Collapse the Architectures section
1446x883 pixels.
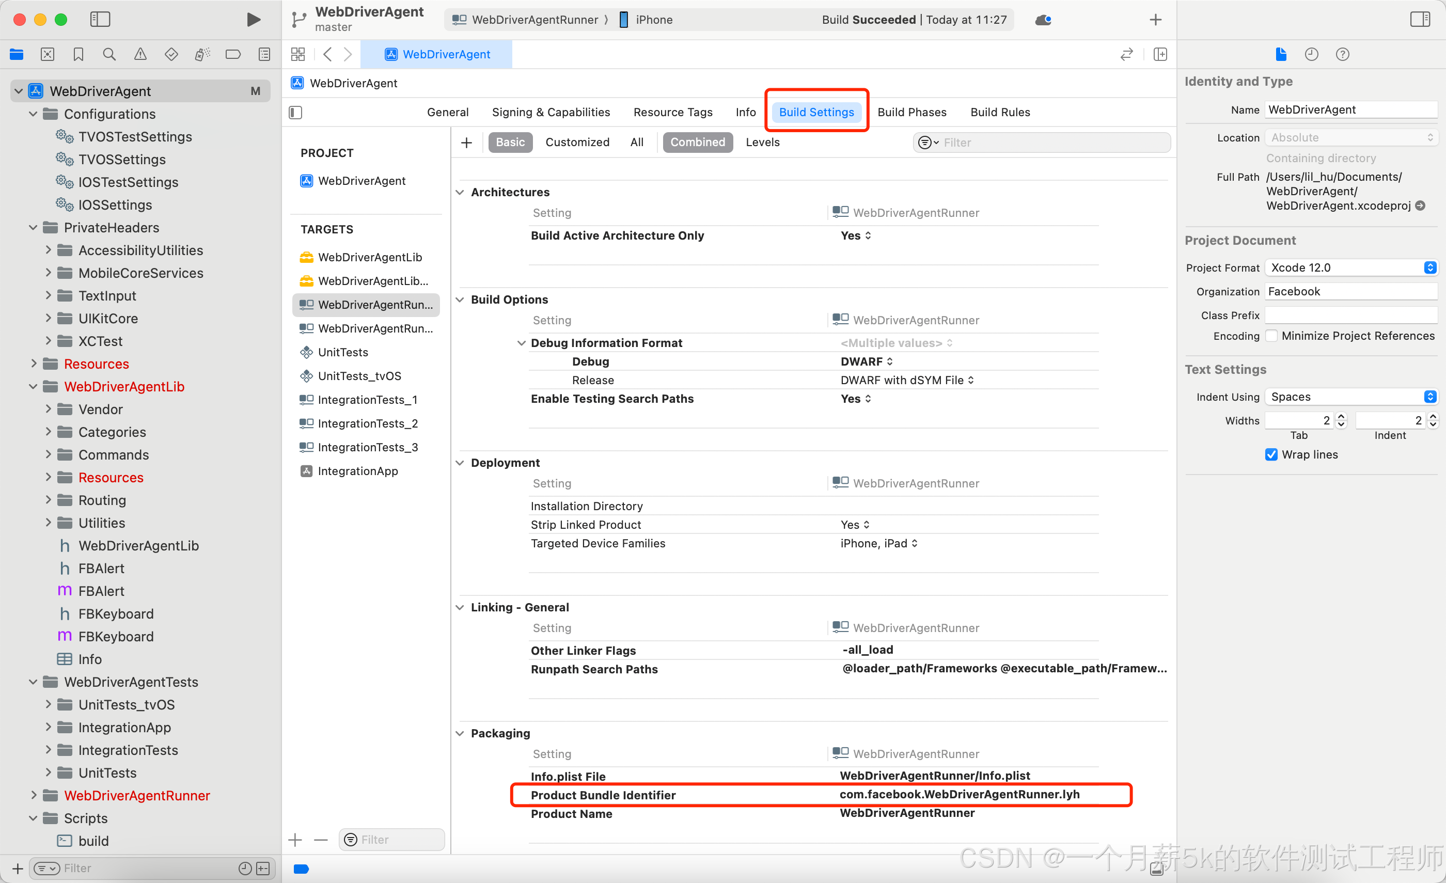tap(460, 192)
